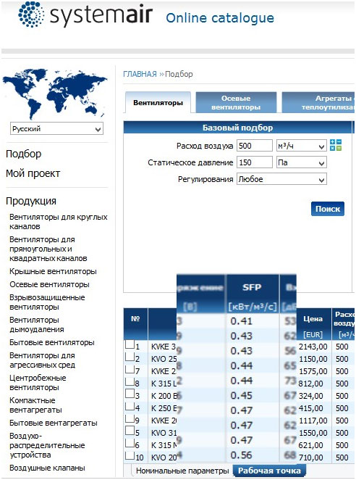The image size is (356, 480).
Task: Open the Па pressure unit dropdown
Action: (x=301, y=162)
